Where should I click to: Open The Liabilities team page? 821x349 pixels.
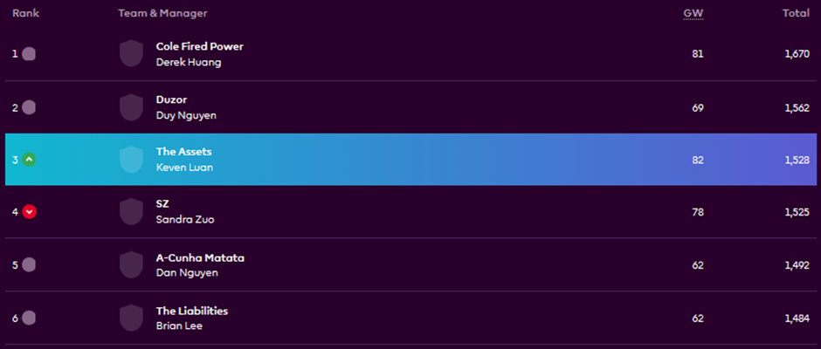[191, 311]
